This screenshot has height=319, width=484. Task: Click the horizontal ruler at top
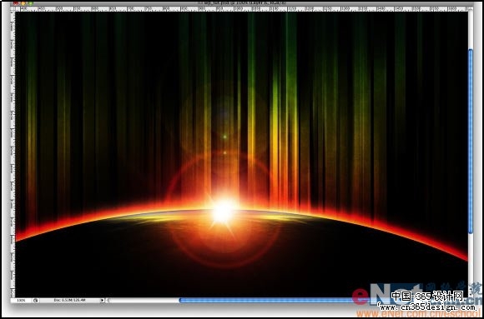coord(241,9)
